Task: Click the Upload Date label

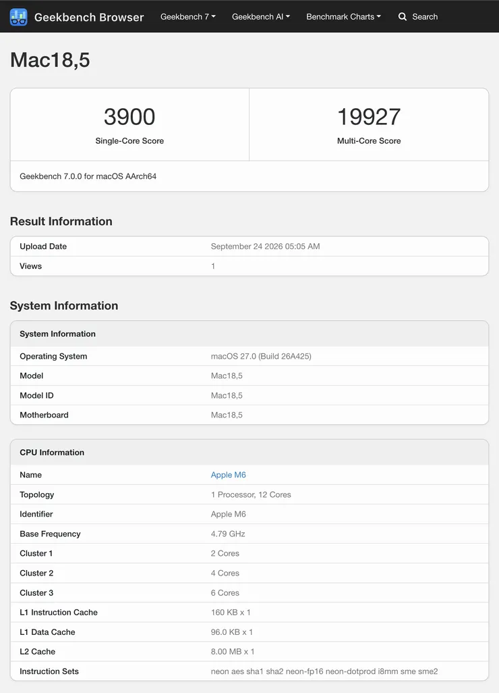Action: coord(42,246)
